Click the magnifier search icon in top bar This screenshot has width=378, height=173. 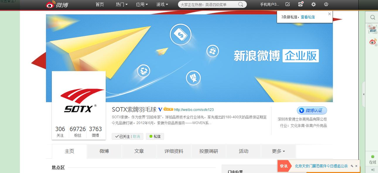[x=241, y=4]
